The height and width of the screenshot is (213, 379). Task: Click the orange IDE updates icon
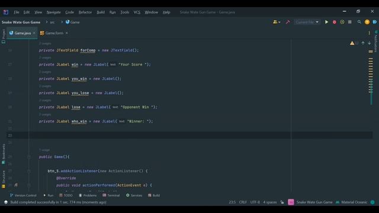(367, 22)
